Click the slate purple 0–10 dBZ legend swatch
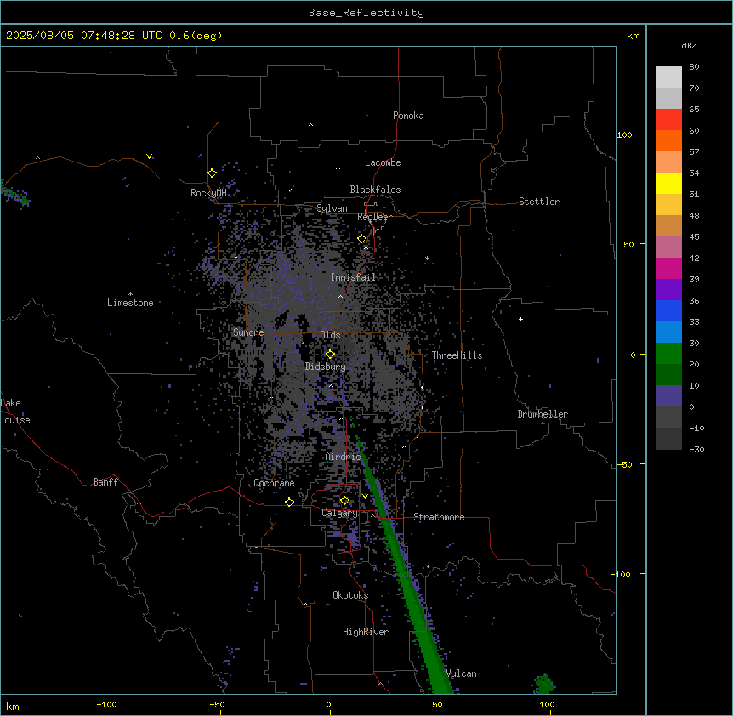Image resolution: width=733 pixels, height=716 pixels. coord(668,396)
